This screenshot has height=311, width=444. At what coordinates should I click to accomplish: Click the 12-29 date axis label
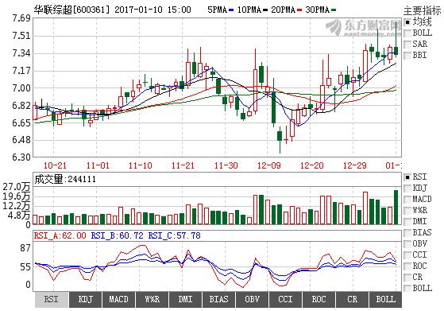(355, 165)
